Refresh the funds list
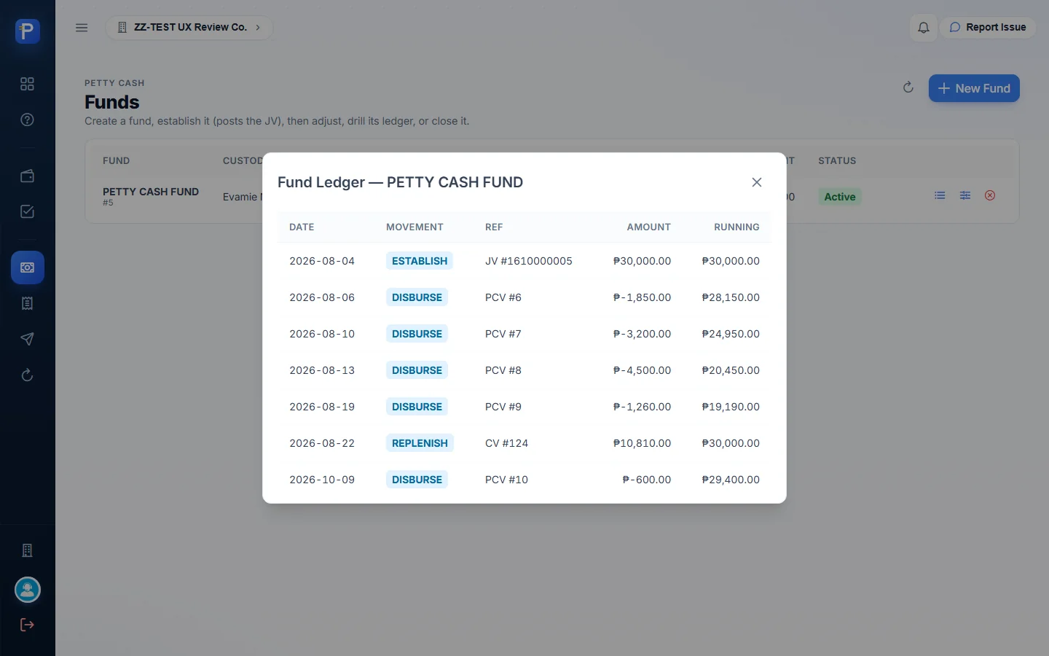The image size is (1049, 656). pos(908,87)
